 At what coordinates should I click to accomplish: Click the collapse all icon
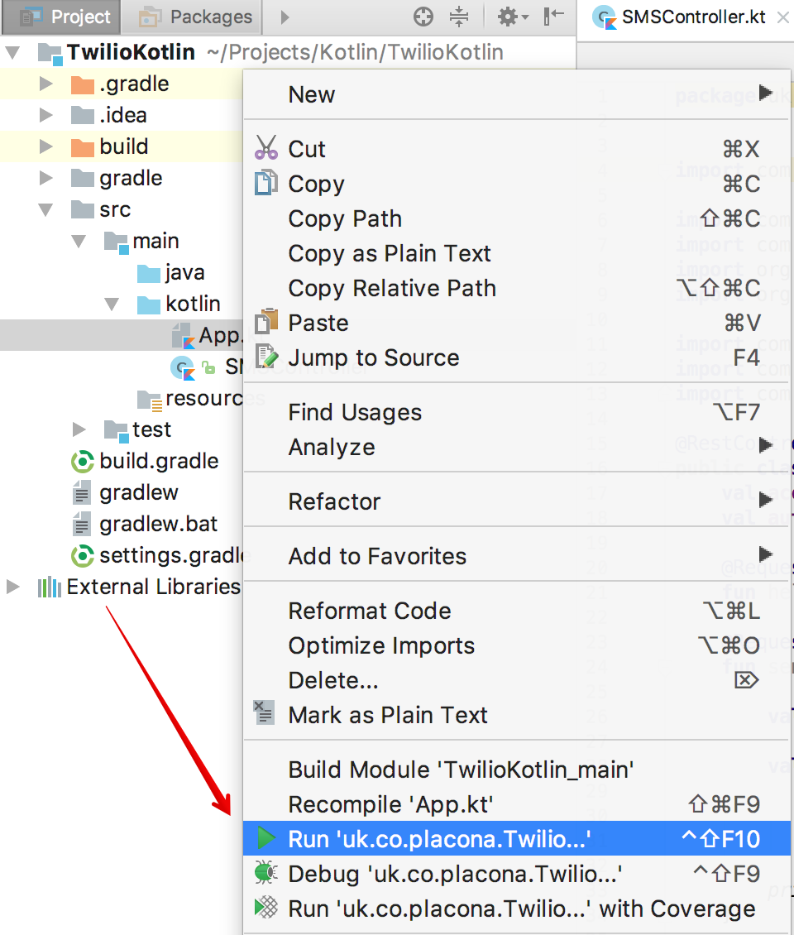coord(459,17)
